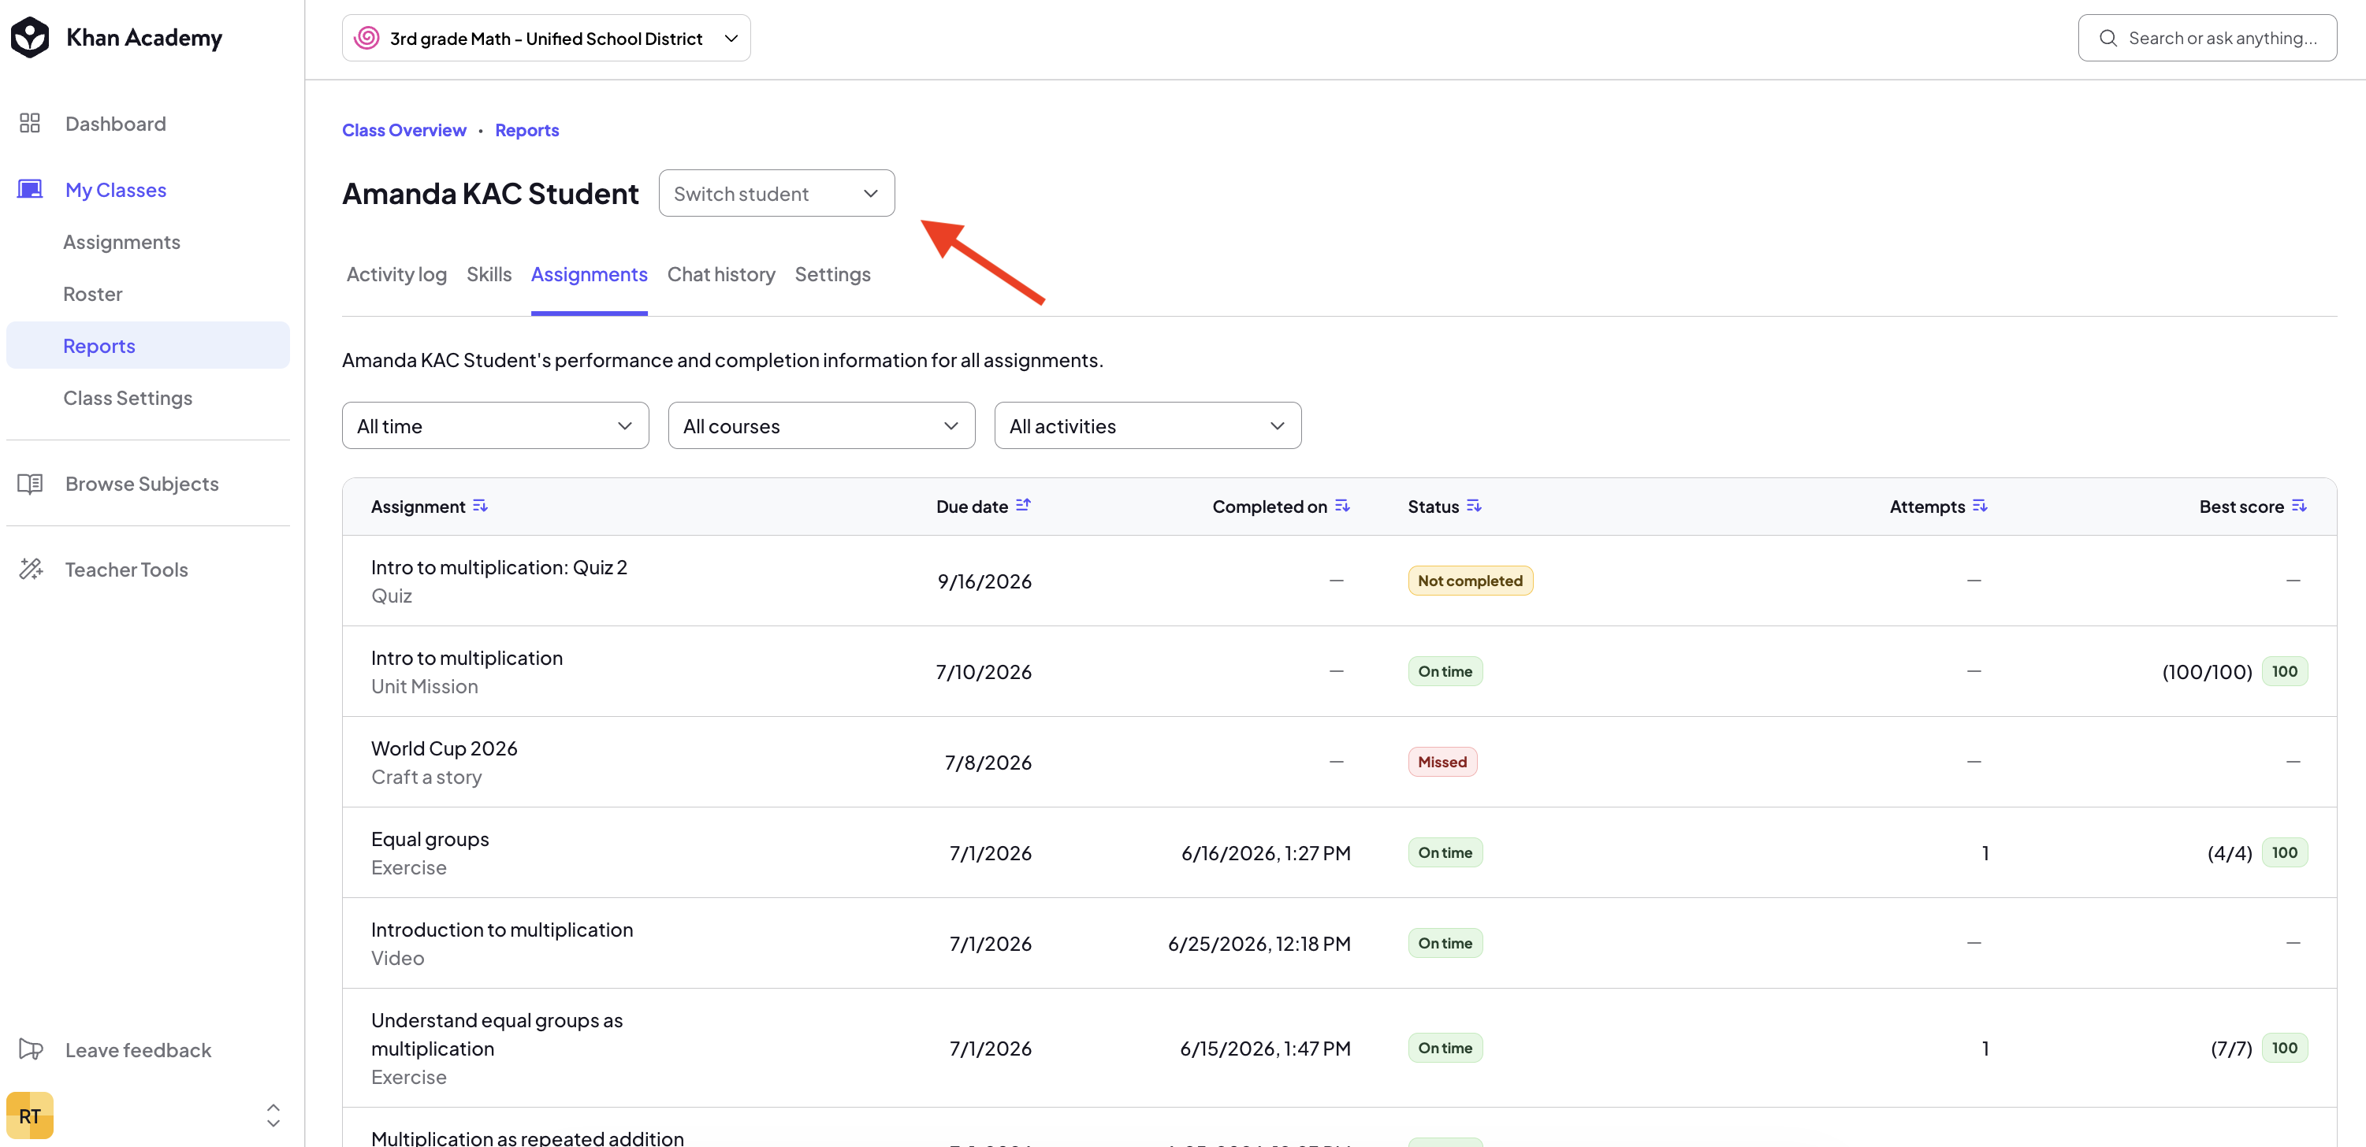Click the On time badge for Equal groups
Image resolution: width=2366 pixels, height=1147 pixels.
(1445, 852)
